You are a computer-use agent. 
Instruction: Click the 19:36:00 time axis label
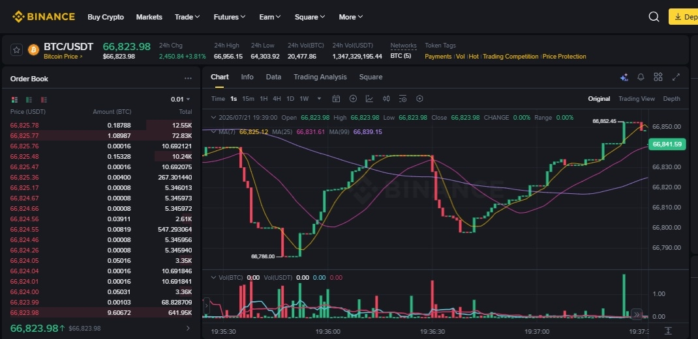click(328, 331)
